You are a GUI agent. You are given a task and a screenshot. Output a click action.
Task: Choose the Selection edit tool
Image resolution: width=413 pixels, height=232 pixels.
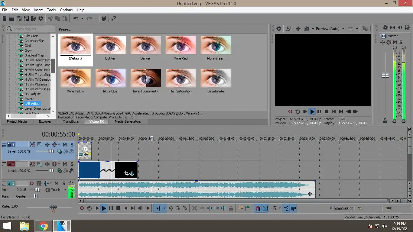point(178,208)
